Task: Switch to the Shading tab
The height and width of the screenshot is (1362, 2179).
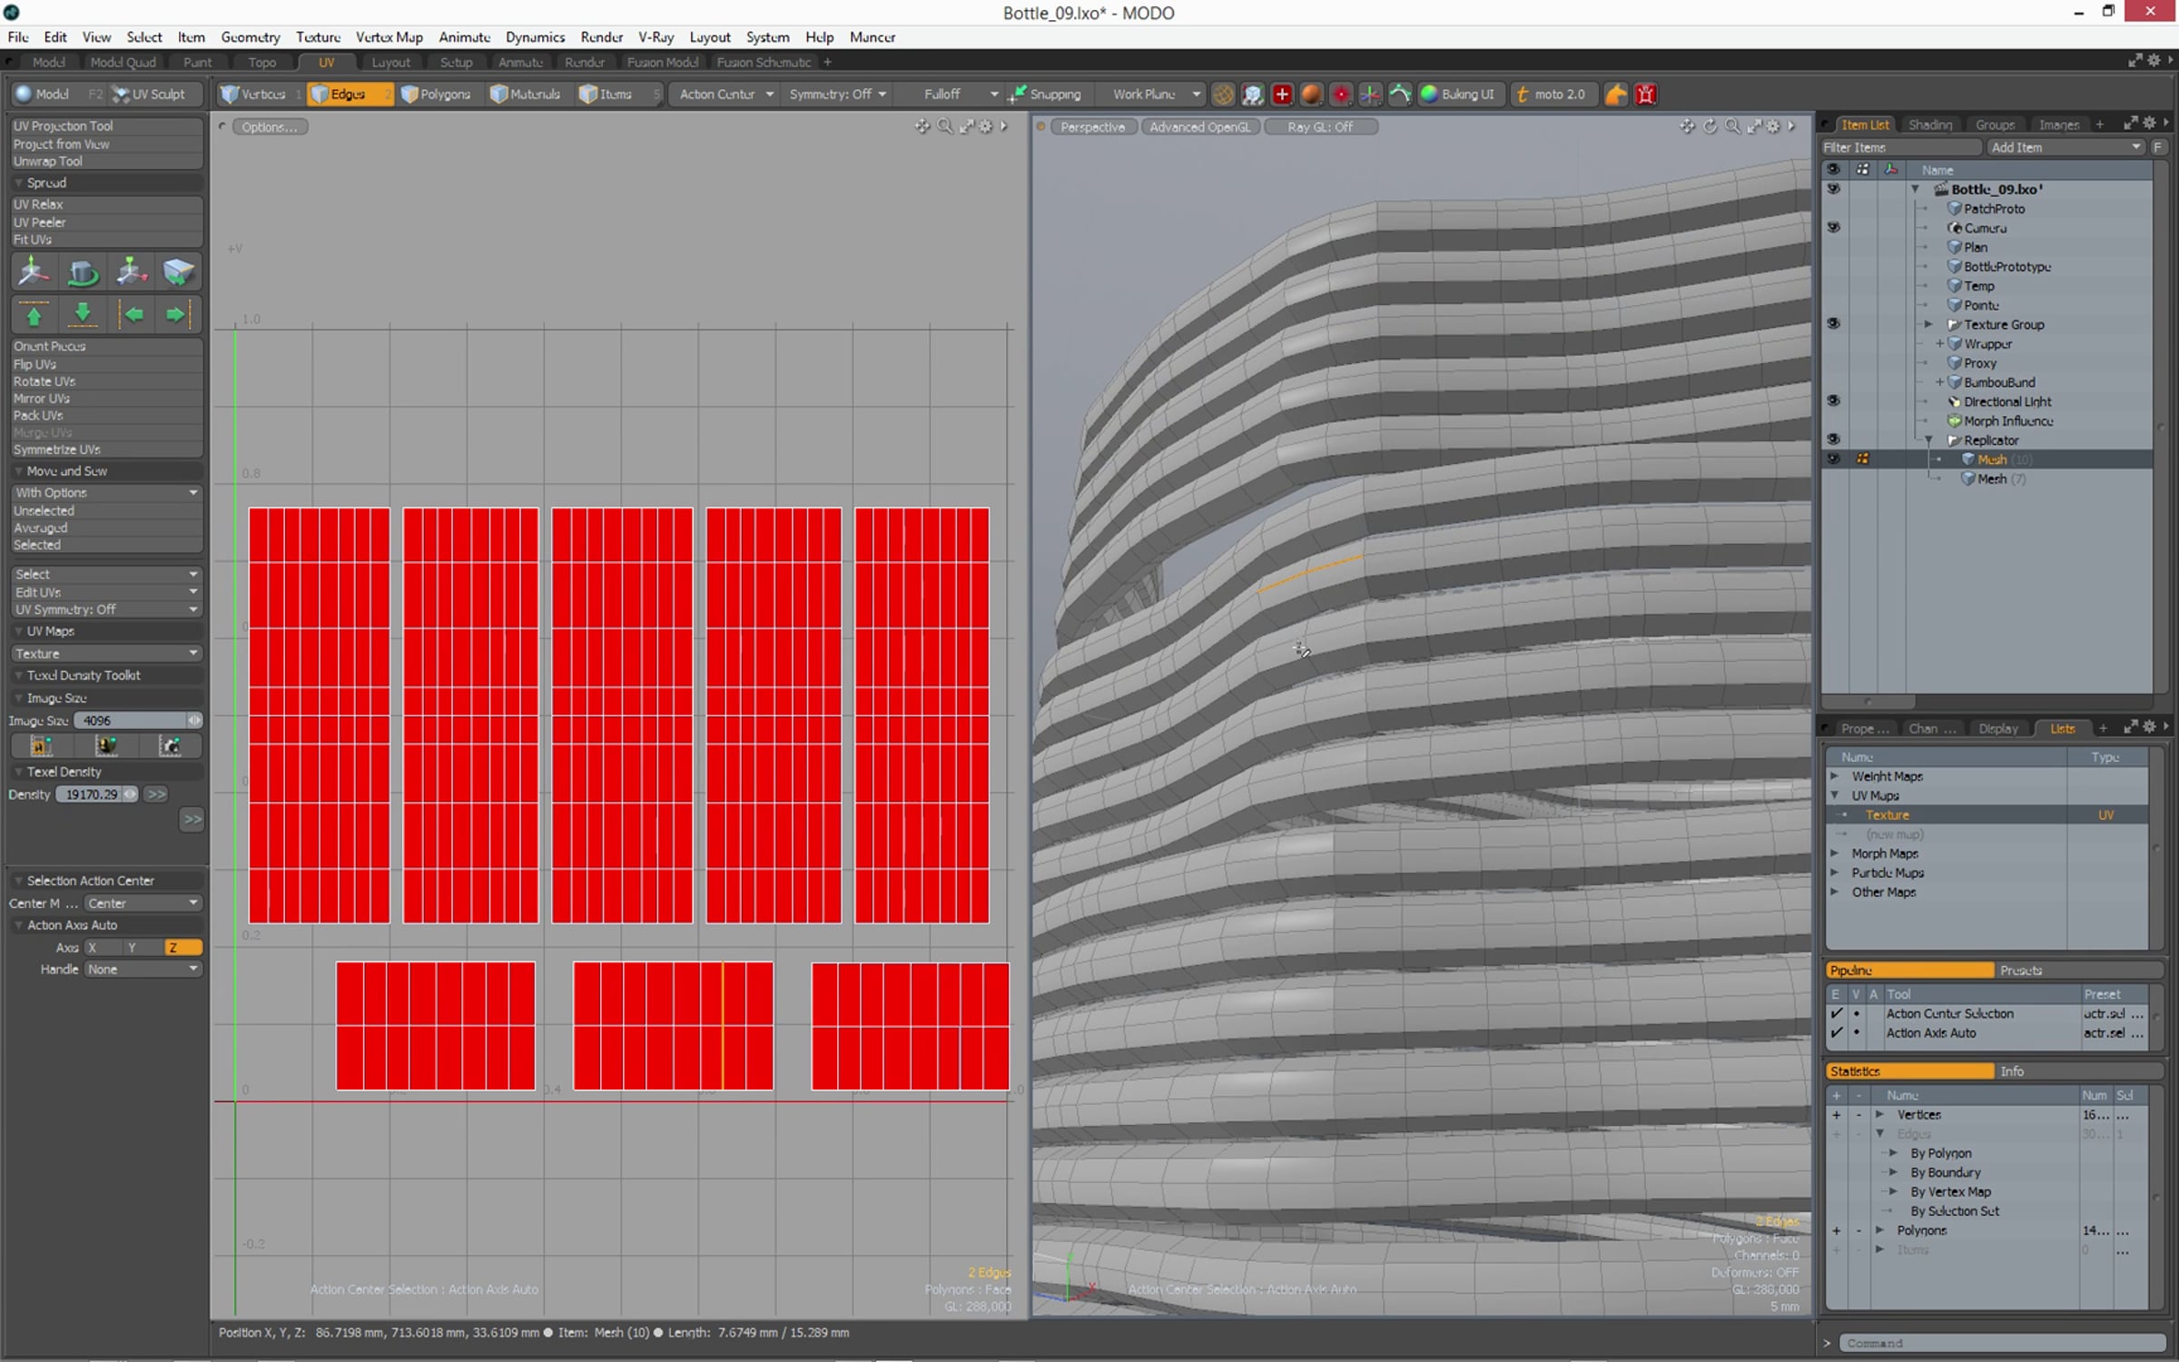Action: [1929, 125]
